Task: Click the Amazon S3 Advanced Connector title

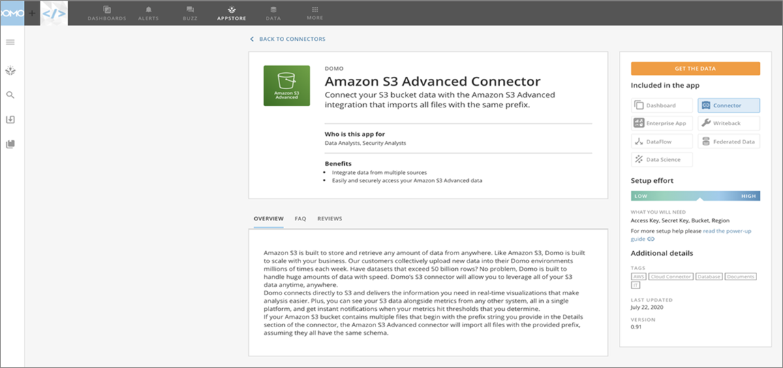Action: pyautogui.click(x=433, y=81)
